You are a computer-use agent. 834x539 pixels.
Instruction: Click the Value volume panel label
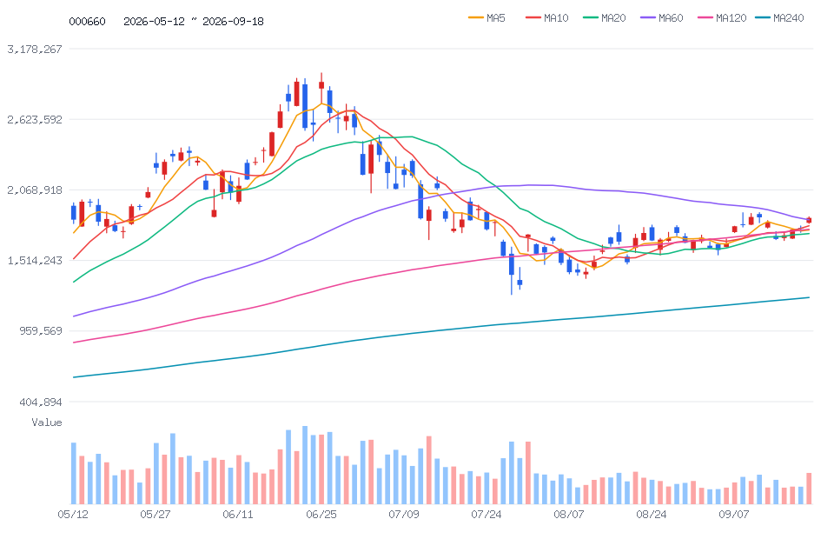tap(47, 423)
